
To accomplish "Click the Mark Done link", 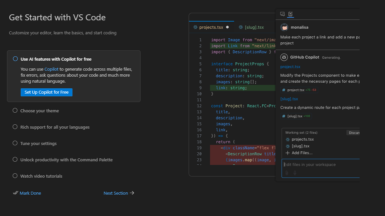I will coord(30,193).
